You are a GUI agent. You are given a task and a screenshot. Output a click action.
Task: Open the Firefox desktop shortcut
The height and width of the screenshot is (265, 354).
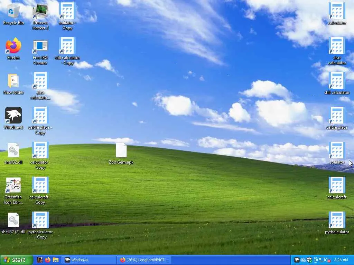click(x=13, y=49)
